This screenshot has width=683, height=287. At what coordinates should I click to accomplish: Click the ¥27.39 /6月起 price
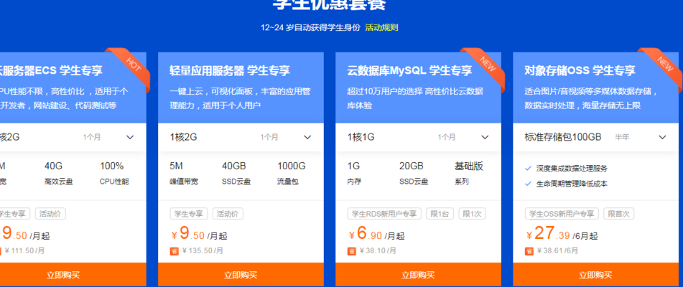562,235
